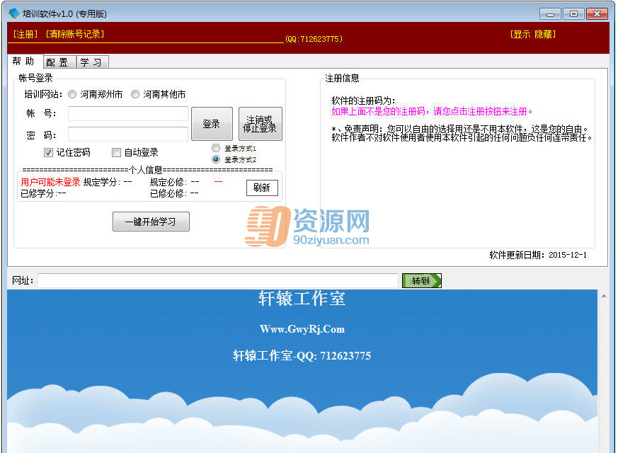Viewport: 618px width, 453px height.
Task: Focus the 密码 input field
Action: [x=128, y=134]
